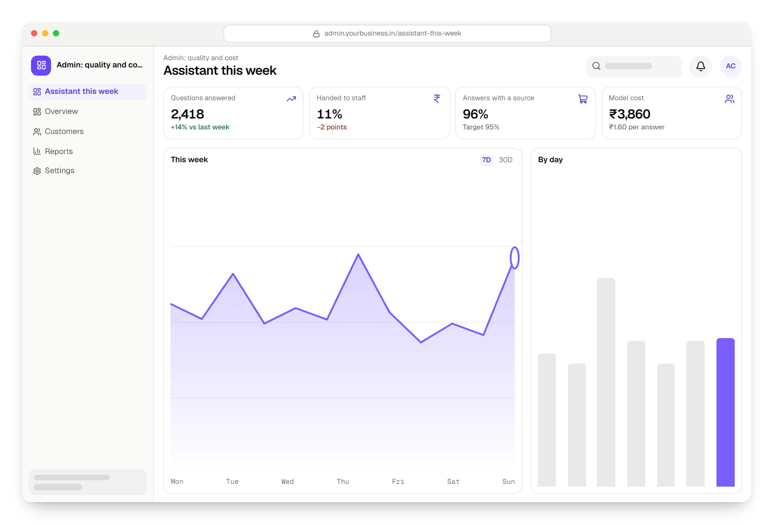The width and height of the screenshot is (773, 524).
Task: Click the '−2 points' text
Action: [332, 127]
